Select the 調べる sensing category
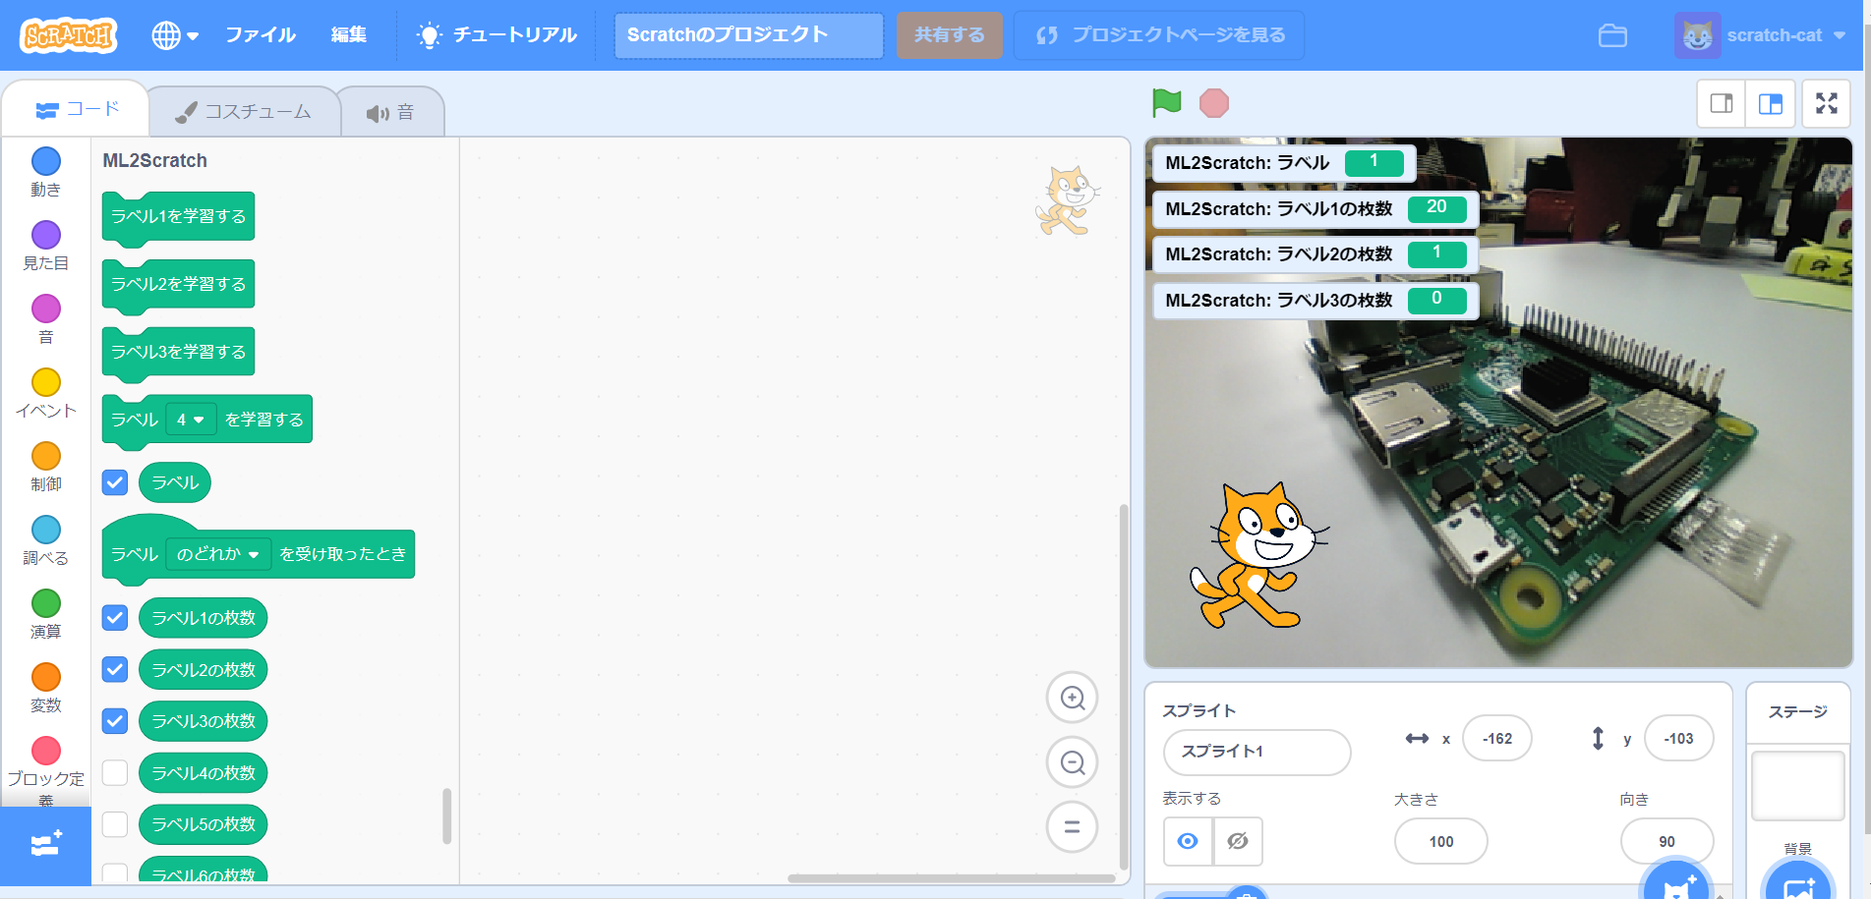1871x899 pixels. click(46, 540)
